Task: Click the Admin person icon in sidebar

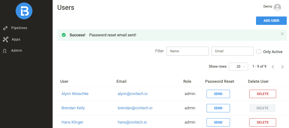Action: tap(5, 51)
